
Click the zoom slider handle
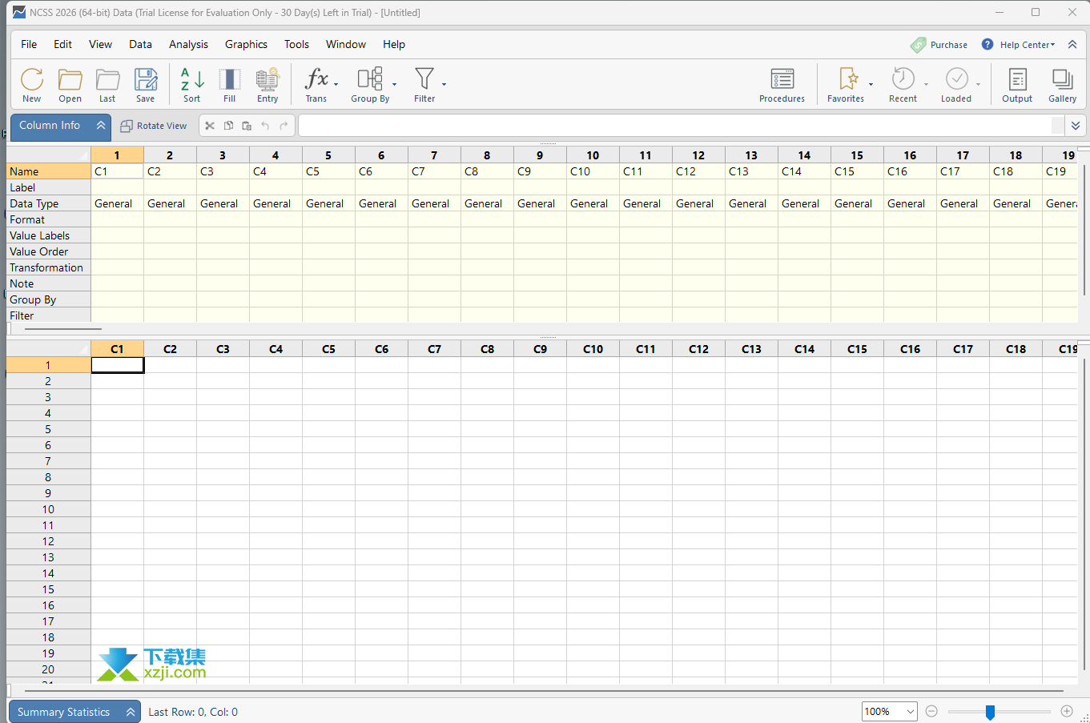pos(990,712)
